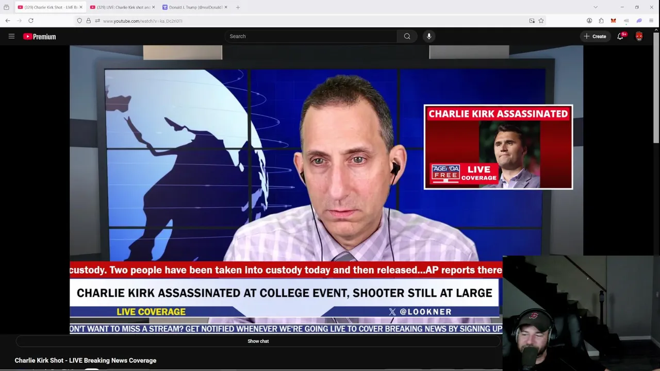Open YouTube notifications bell
Screen dimensions: 660x371
621,36
